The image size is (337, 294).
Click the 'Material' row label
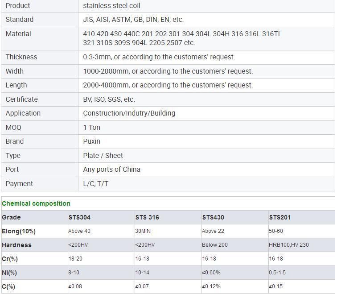[18, 34]
